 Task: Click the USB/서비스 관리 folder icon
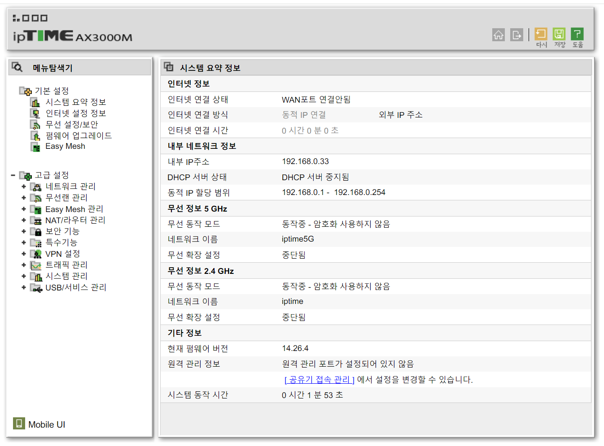pyautogui.click(x=36, y=287)
